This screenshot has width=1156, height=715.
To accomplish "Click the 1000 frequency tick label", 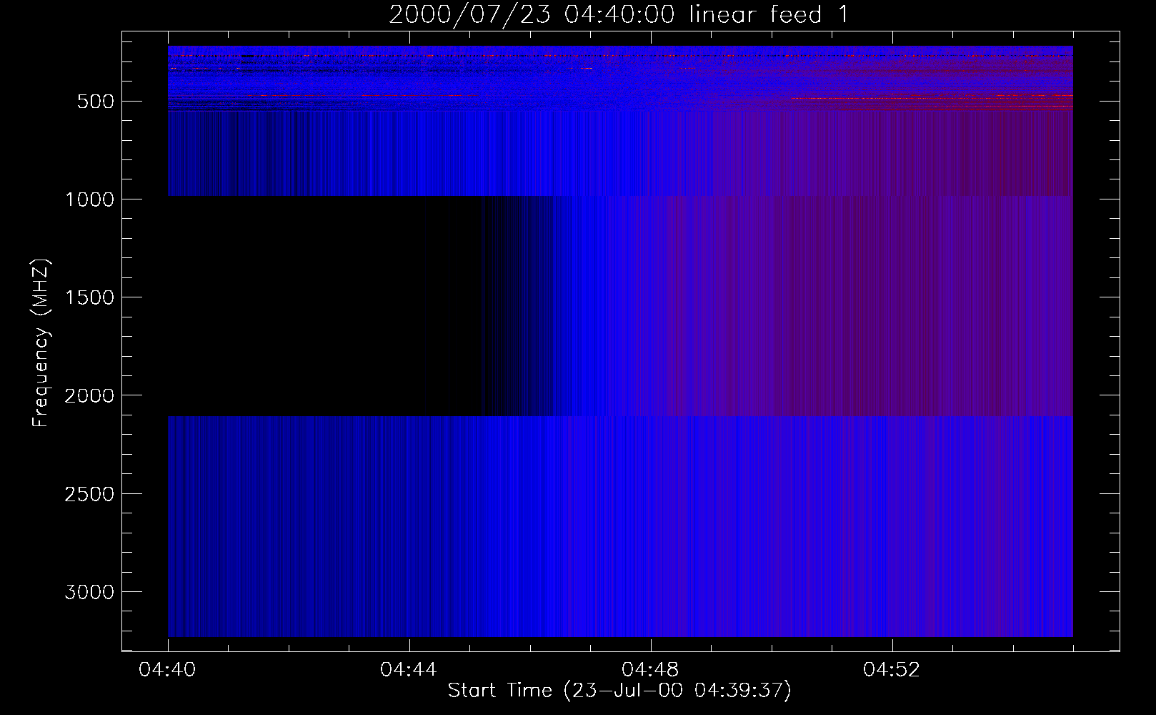I will tap(89, 199).
